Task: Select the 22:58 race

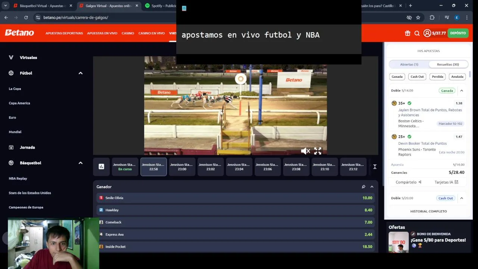Action: coord(153,167)
